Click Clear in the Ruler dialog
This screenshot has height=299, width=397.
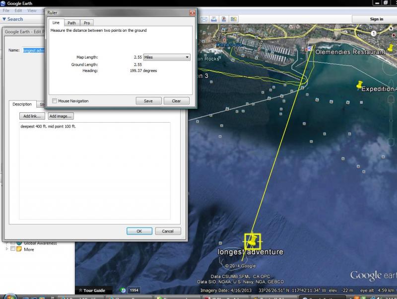tap(176, 101)
